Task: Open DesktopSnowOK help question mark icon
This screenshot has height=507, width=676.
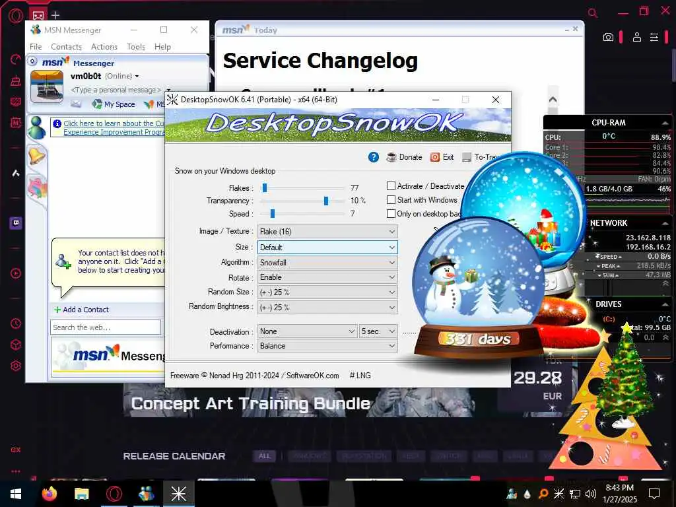Action: pyautogui.click(x=374, y=157)
